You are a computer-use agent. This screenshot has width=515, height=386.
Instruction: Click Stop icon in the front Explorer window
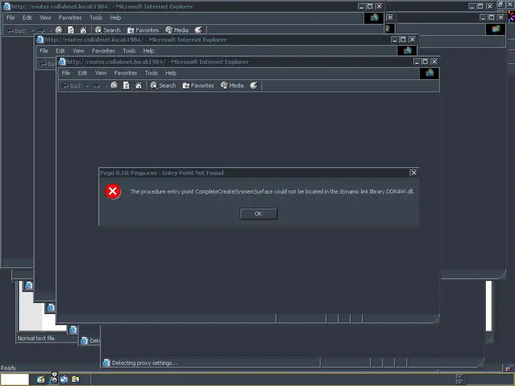click(114, 85)
